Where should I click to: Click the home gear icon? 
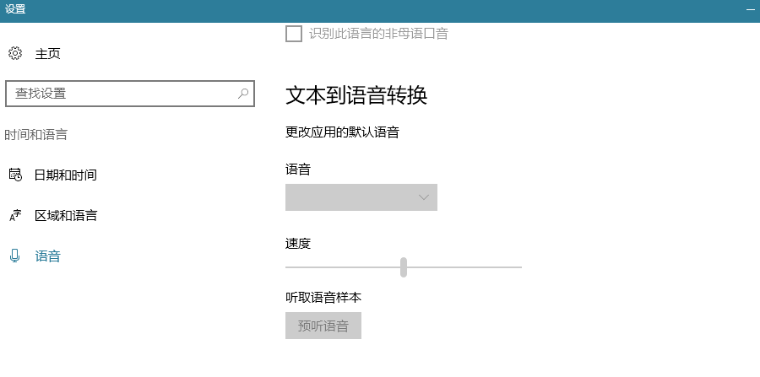pos(15,54)
